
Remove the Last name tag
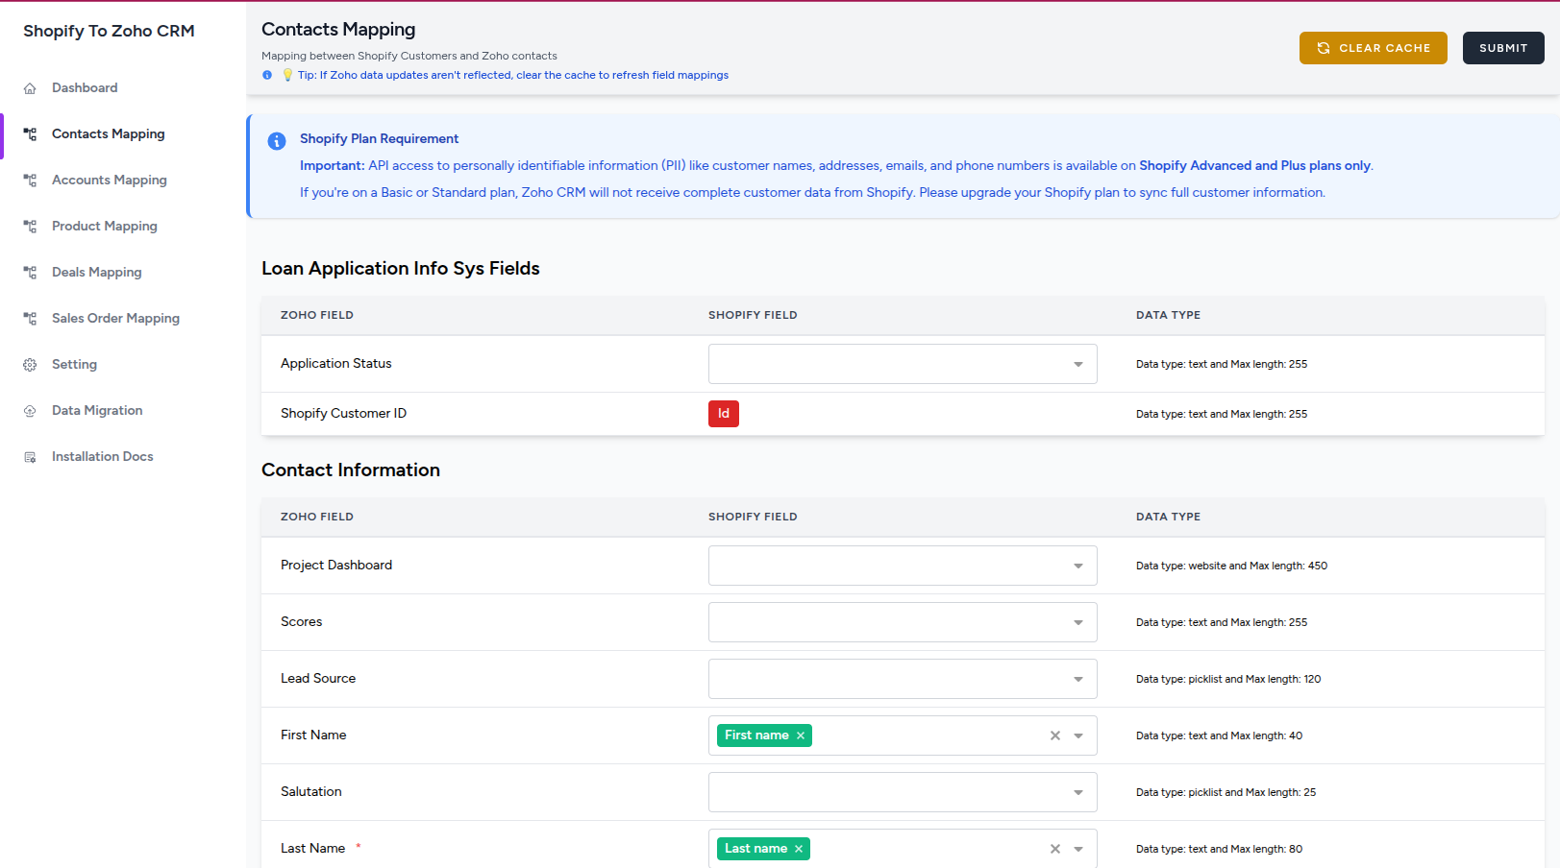point(799,849)
